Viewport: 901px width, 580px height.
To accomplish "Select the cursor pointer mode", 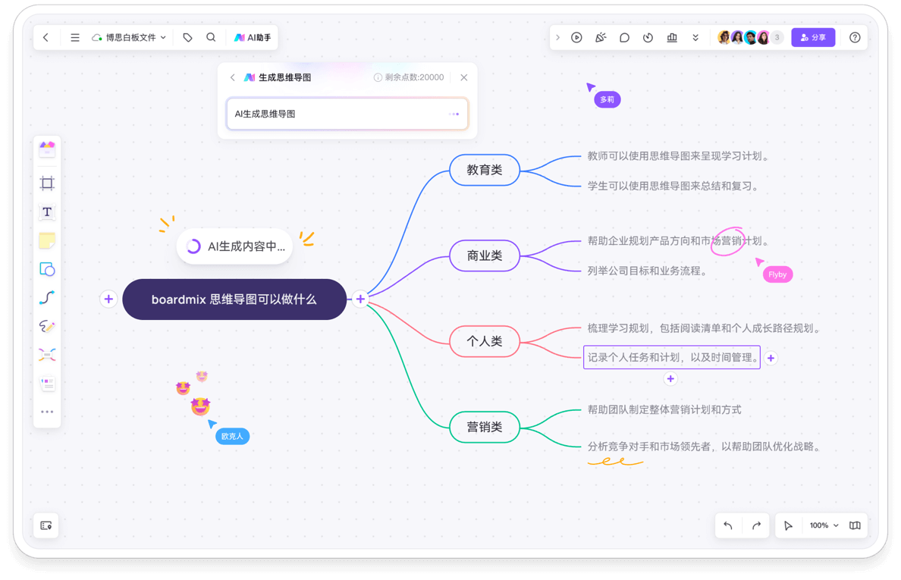I will (x=789, y=525).
